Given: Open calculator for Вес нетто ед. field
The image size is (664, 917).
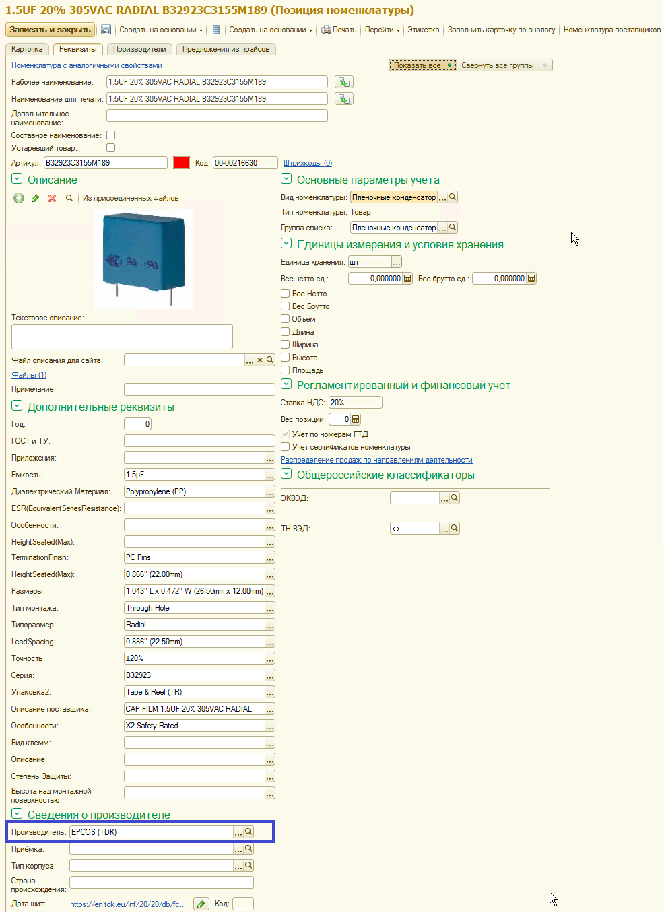Looking at the screenshot, I should [407, 279].
